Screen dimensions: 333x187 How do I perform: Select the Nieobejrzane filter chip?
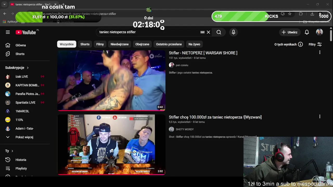pyautogui.click(x=119, y=44)
